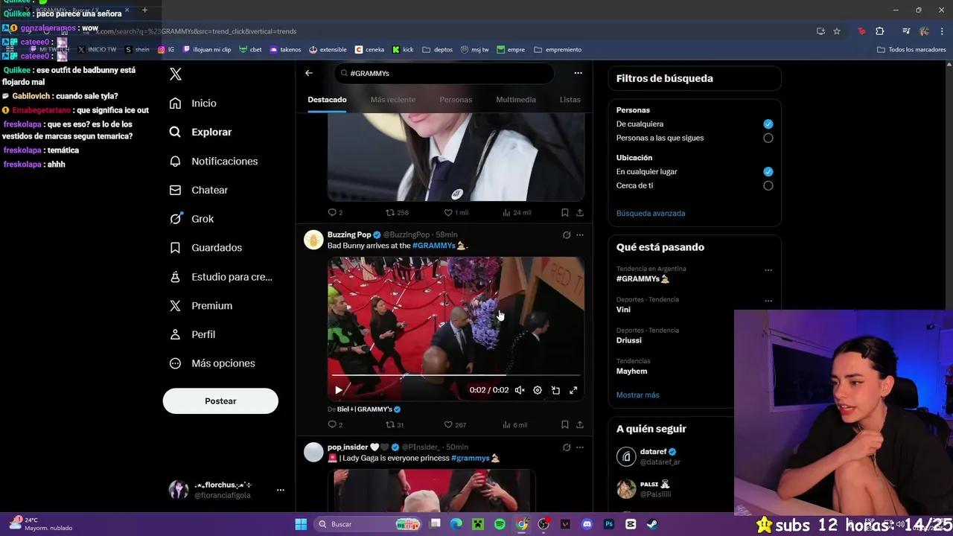Open Todos los marcadores folder

coord(911,50)
